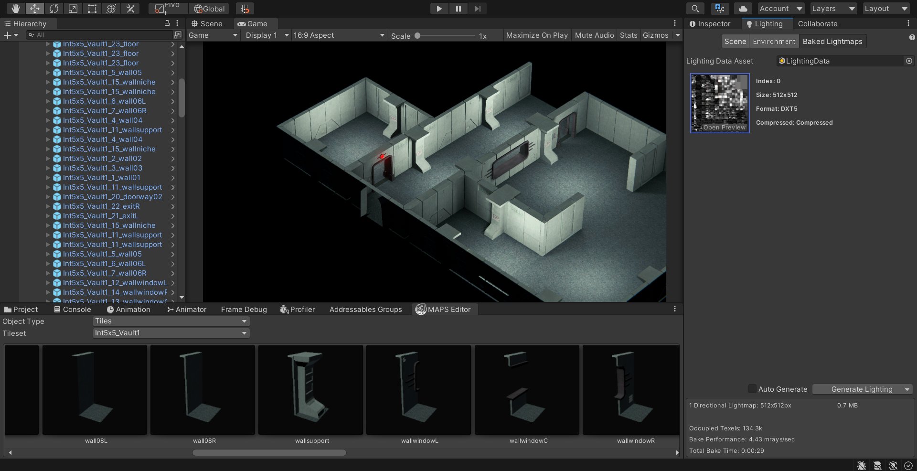917x471 pixels.
Task: Toggle Mute Audio
Action: pos(594,35)
